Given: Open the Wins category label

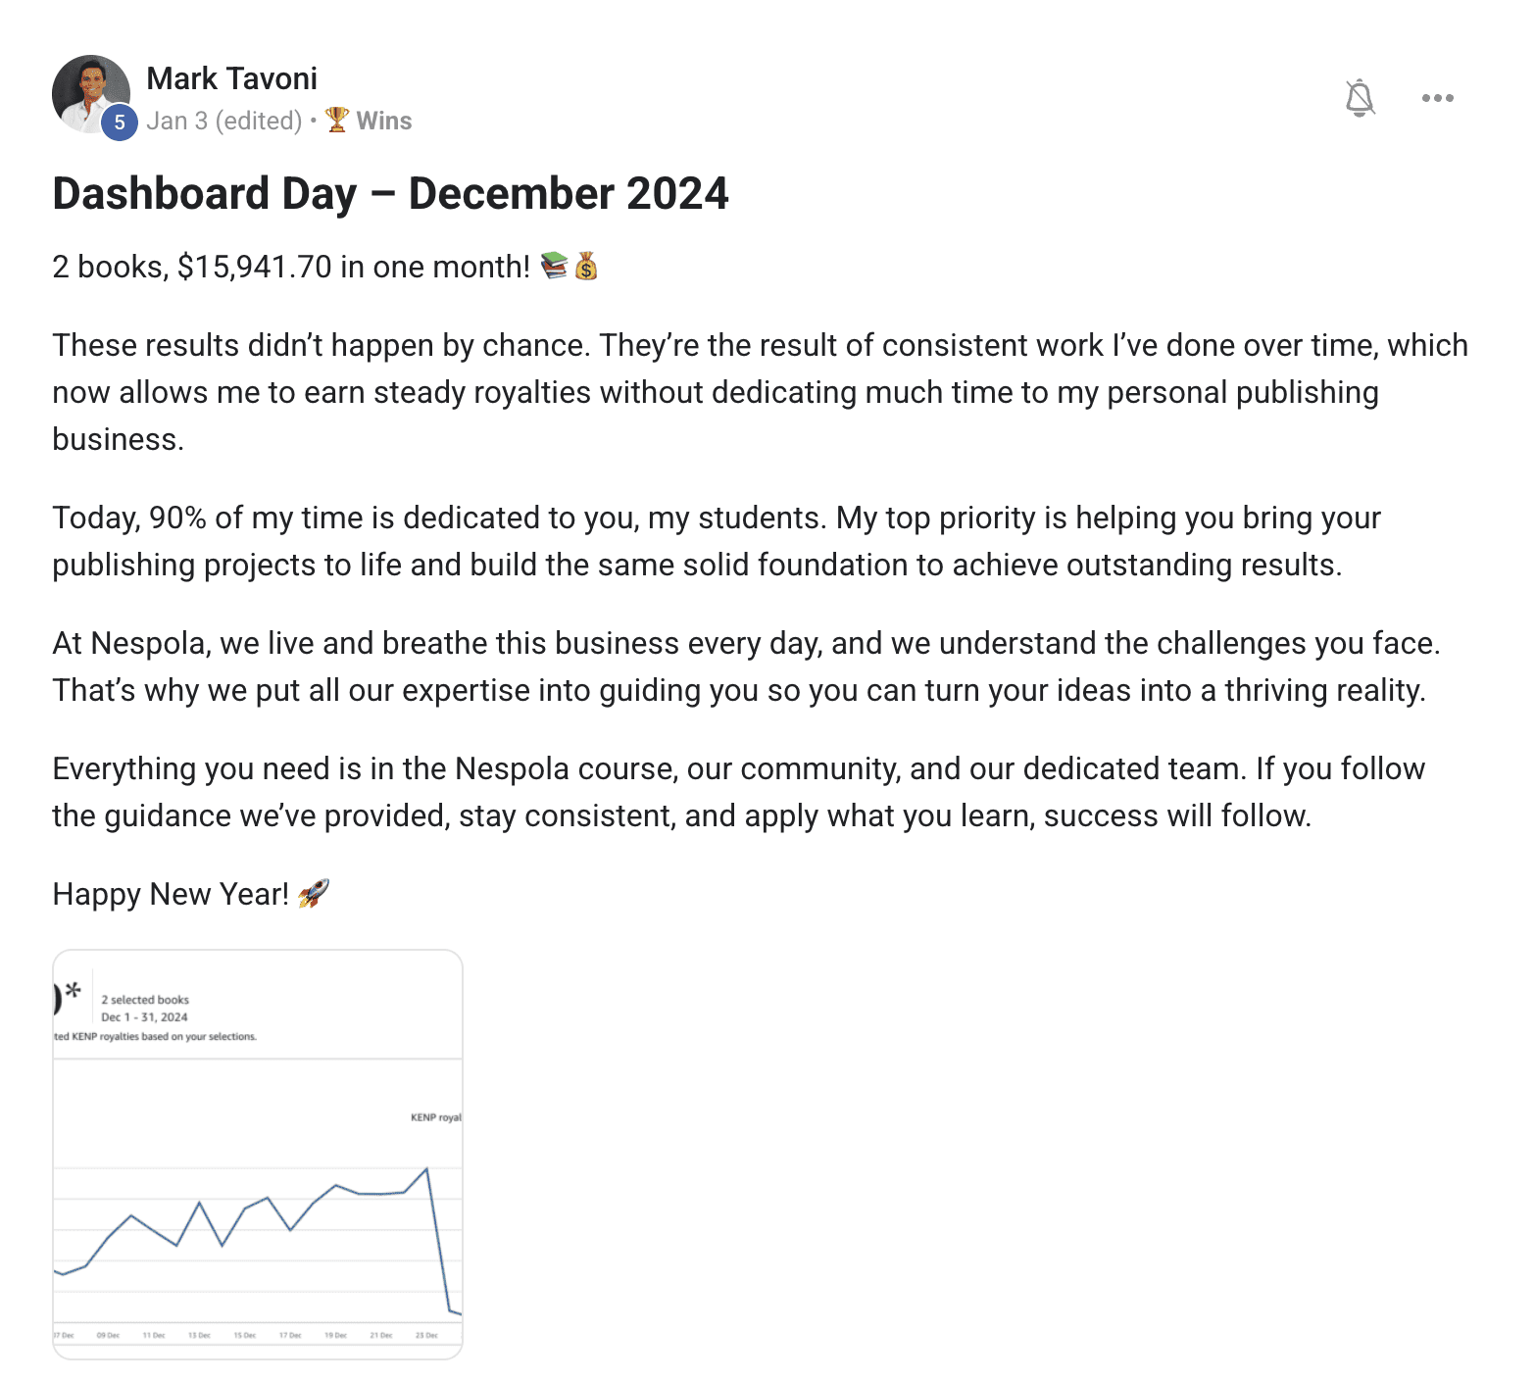Looking at the screenshot, I should [383, 121].
